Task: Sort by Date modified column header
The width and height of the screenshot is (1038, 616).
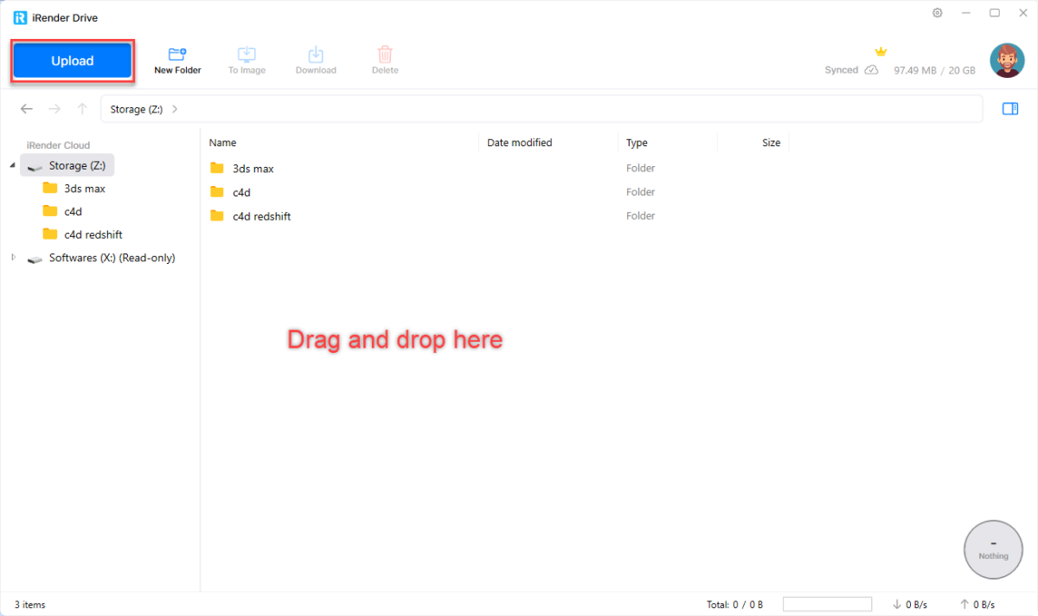Action: (519, 143)
